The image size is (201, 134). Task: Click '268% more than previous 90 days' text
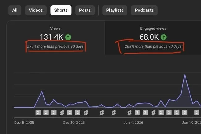[x=153, y=46]
